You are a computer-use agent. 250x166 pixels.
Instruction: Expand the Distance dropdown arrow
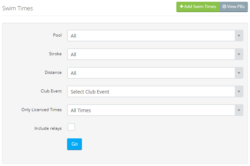239,73
